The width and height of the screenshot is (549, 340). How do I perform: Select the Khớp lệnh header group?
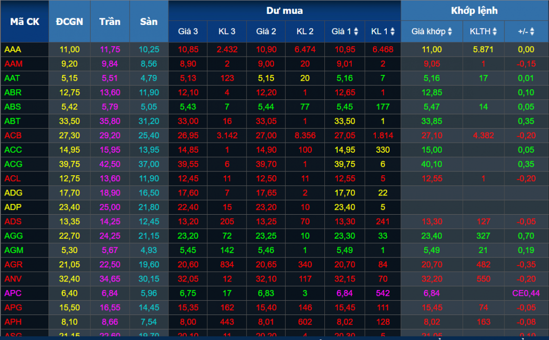[474, 11]
